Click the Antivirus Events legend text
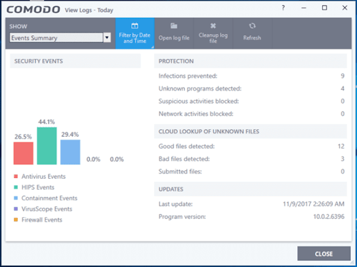The height and width of the screenshot is (267, 357). pyautogui.click(x=44, y=177)
